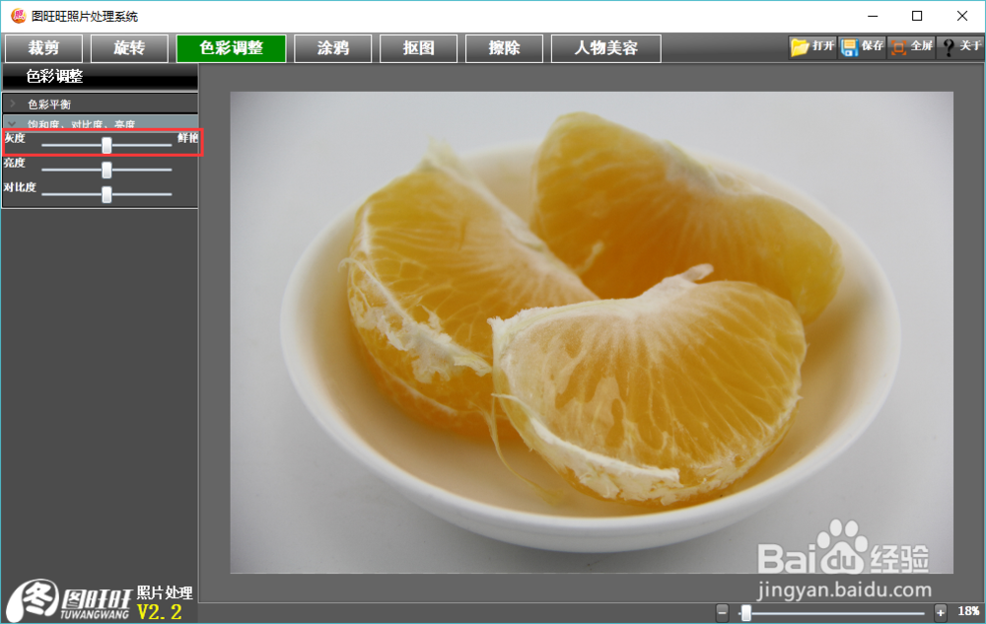Open the 裁剪 crop tab
The width and height of the screenshot is (986, 624).
(44, 48)
